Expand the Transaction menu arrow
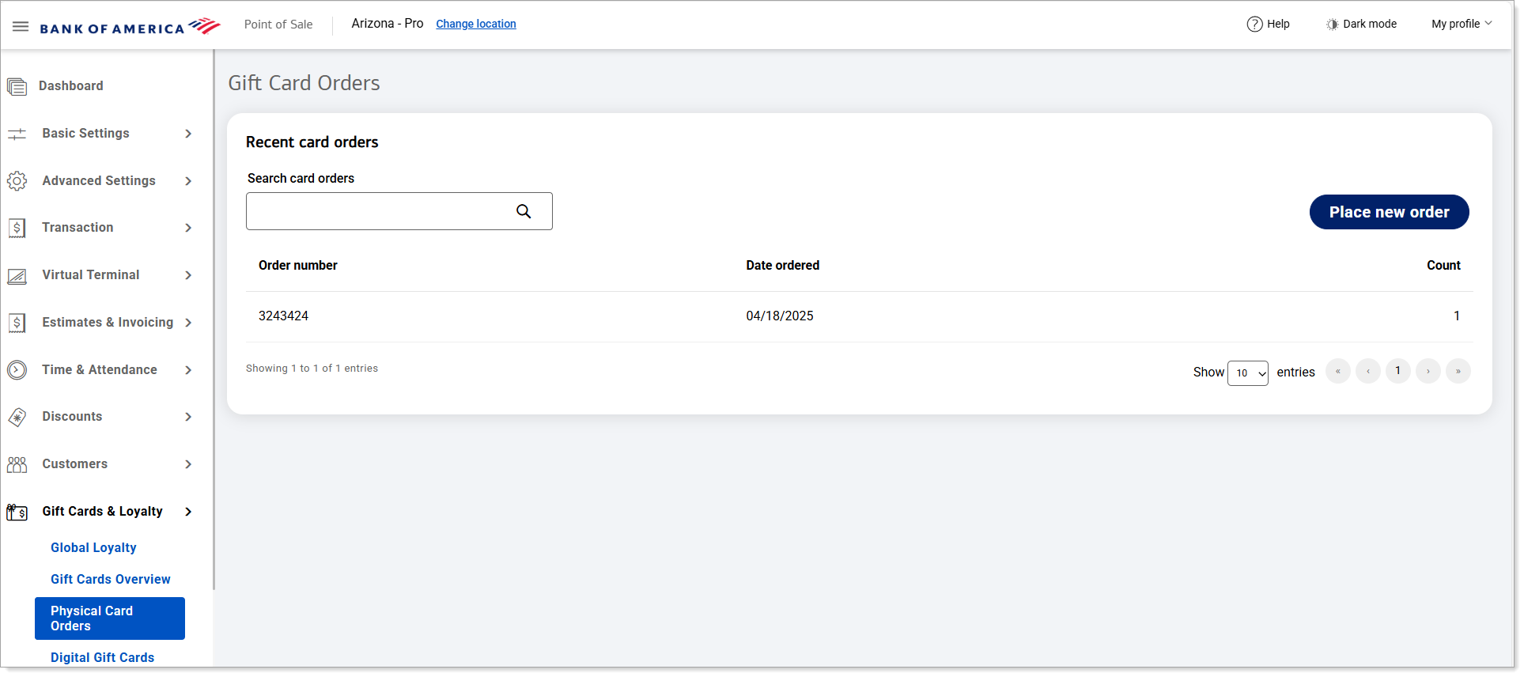 [188, 228]
